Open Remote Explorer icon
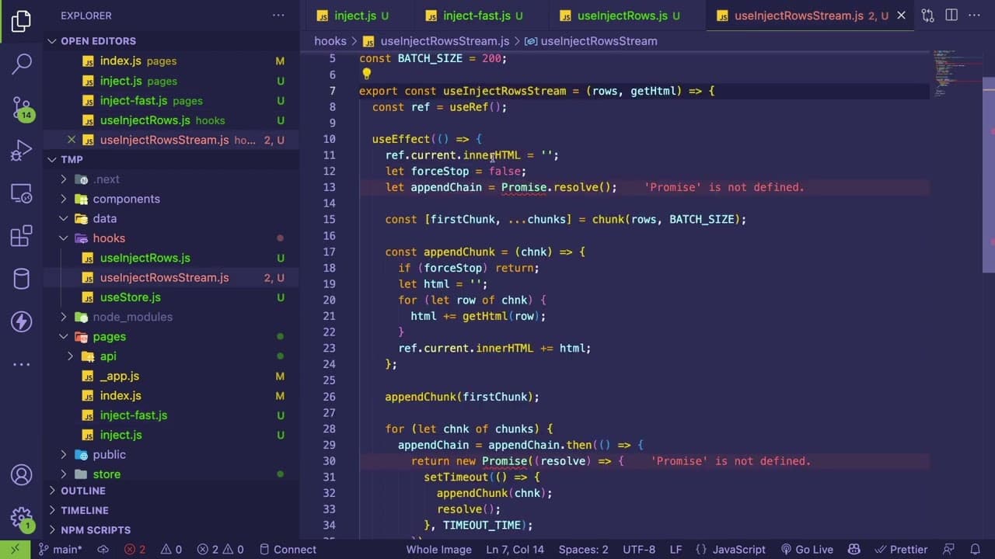Screen dimensions: 995x559 click(x=22, y=193)
